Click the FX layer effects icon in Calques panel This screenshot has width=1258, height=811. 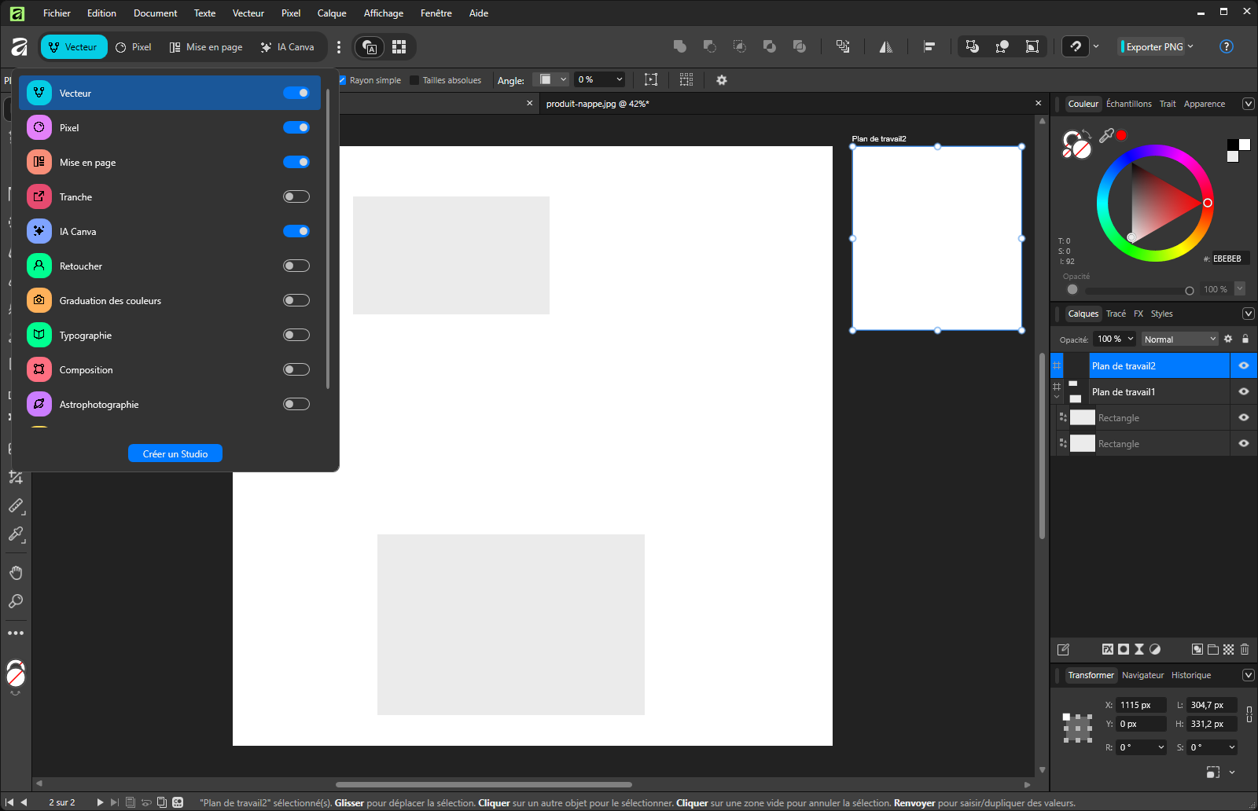pyautogui.click(x=1108, y=649)
